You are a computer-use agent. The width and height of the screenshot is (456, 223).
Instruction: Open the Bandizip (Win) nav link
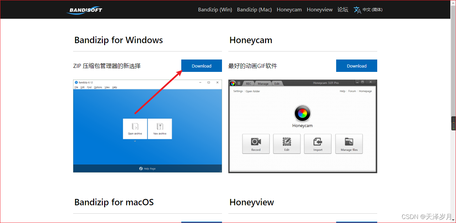point(215,10)
